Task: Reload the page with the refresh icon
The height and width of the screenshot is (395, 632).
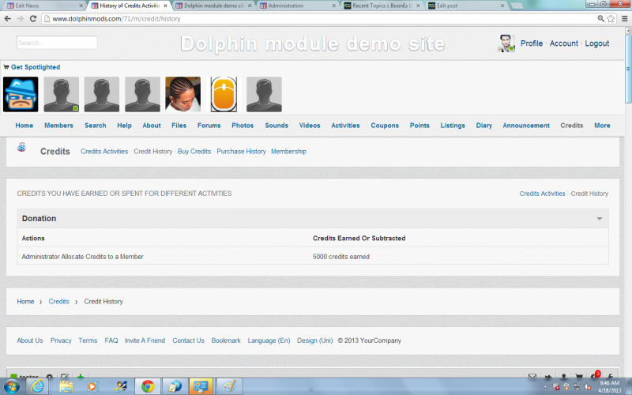Action: (x=33, y=18)
